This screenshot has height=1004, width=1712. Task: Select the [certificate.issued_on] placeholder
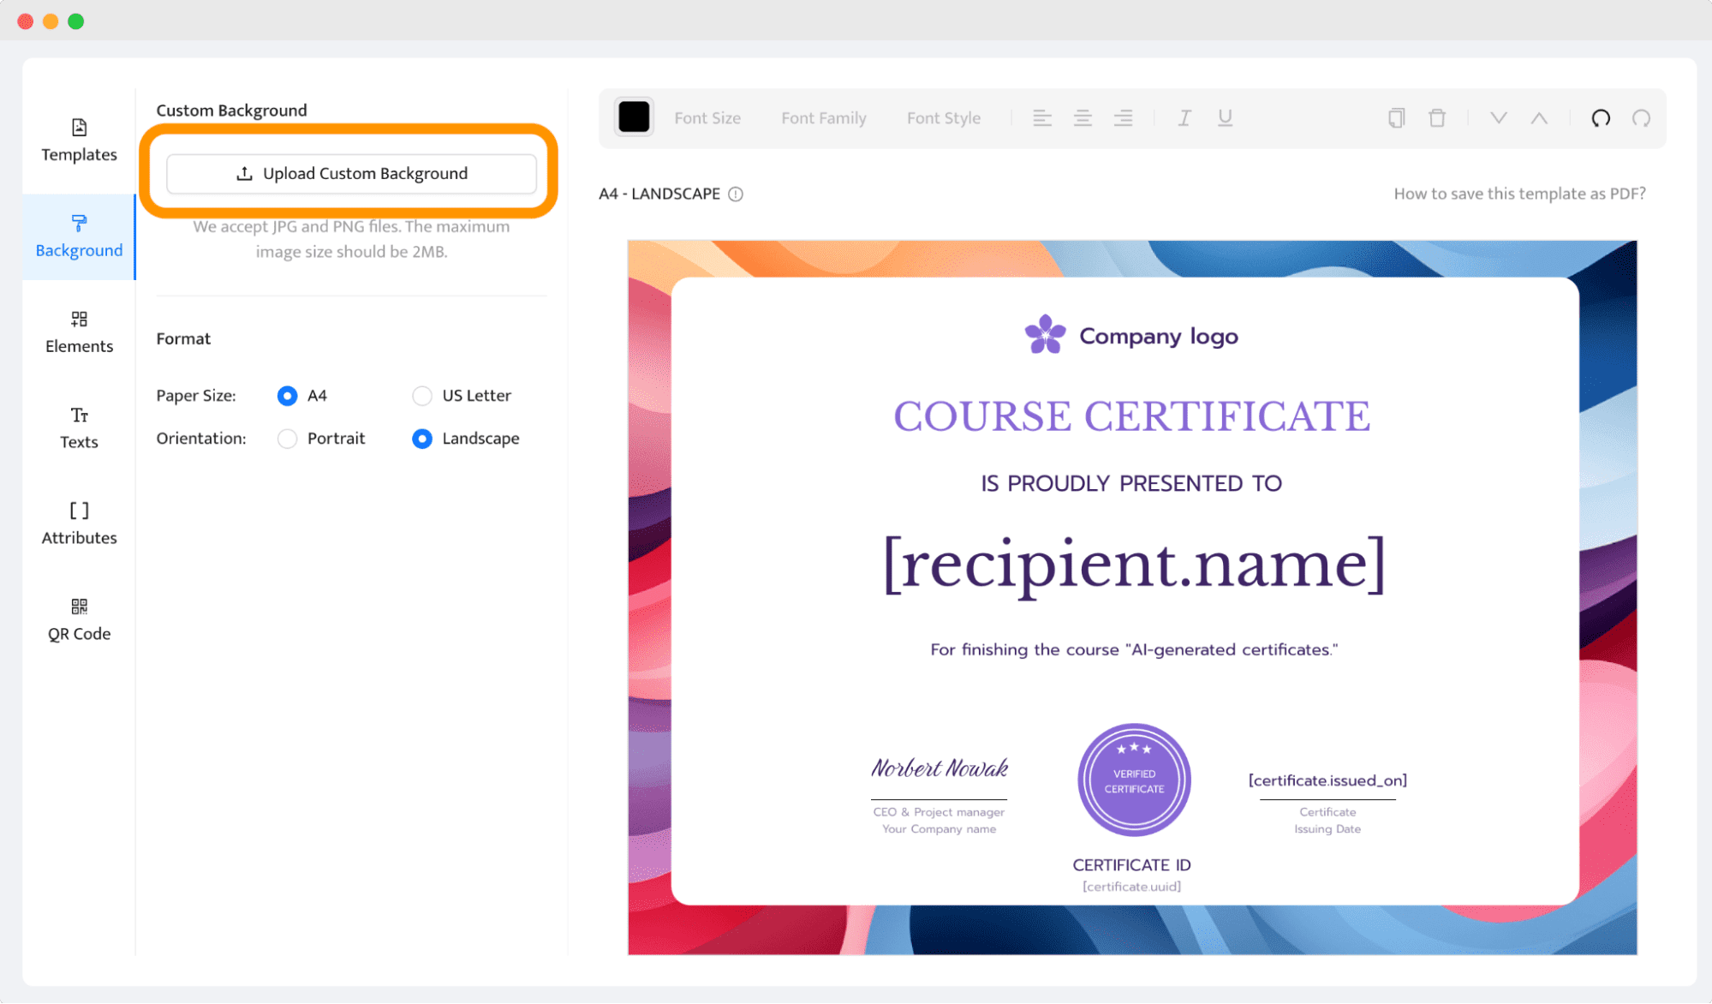pos(1327,780)
